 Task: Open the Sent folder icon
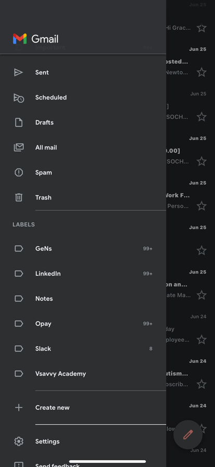(x=18, y=72)
